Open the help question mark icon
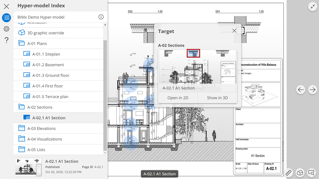This screenshot has height=179, width=319. (x=6, y=40)
